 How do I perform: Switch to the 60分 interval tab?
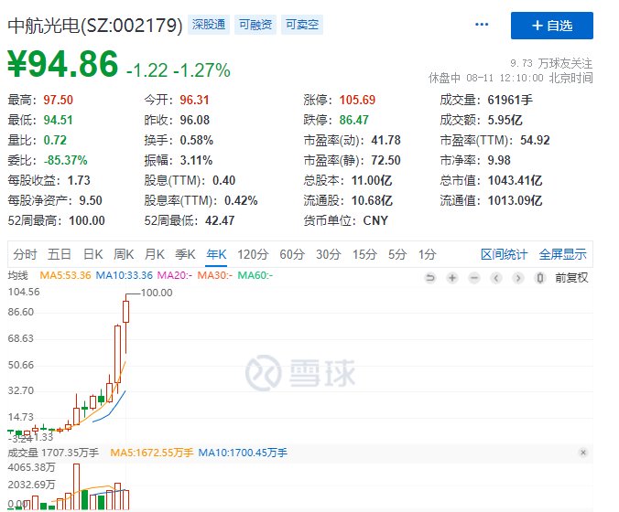(292, 254)
